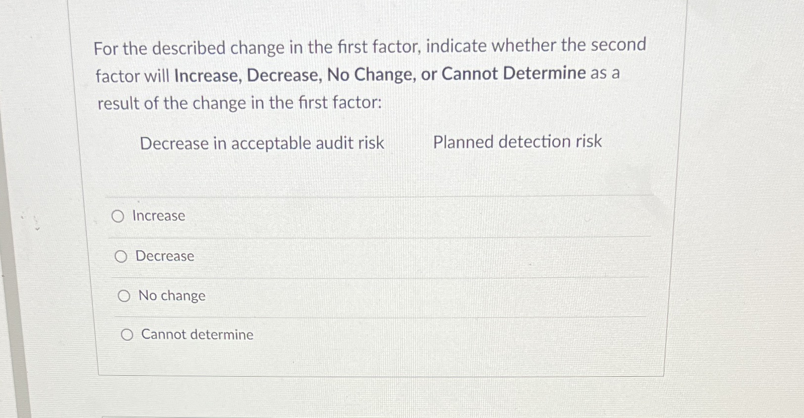Select the Increase radio button
The width and height of the screenshot is (804, 418).
click(x=119, y=216)
